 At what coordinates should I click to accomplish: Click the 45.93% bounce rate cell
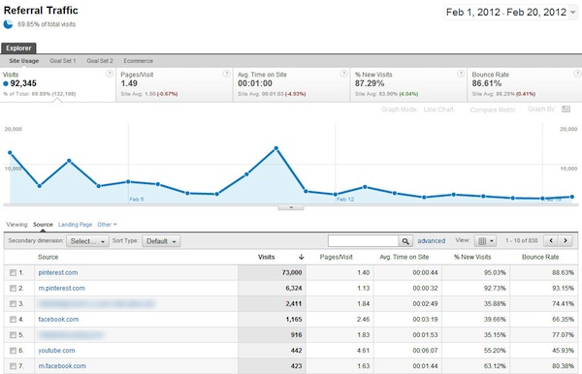[x=544, y=351]
